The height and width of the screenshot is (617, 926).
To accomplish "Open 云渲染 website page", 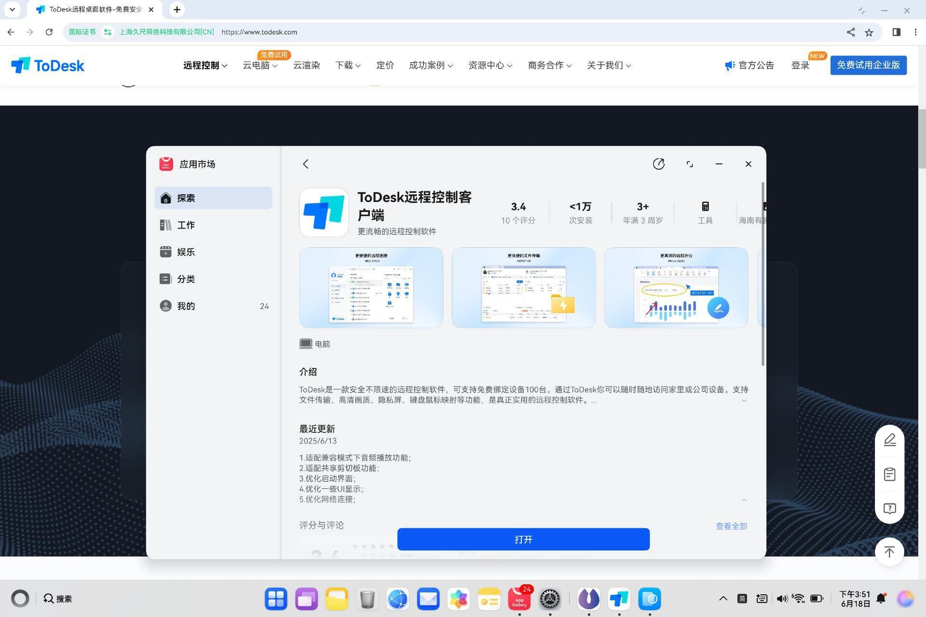I will (x=306, y=65).
